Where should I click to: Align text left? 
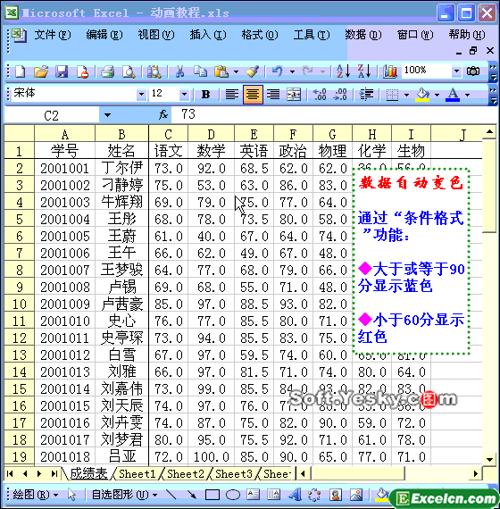(232, 95)
